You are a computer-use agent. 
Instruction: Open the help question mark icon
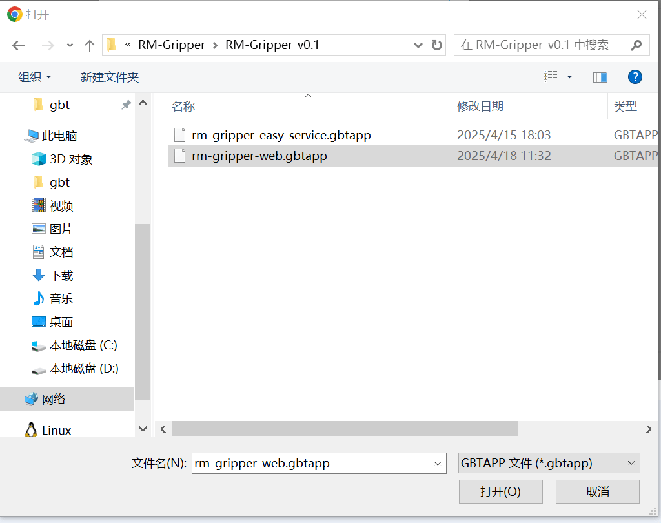[x=635, y=77]
